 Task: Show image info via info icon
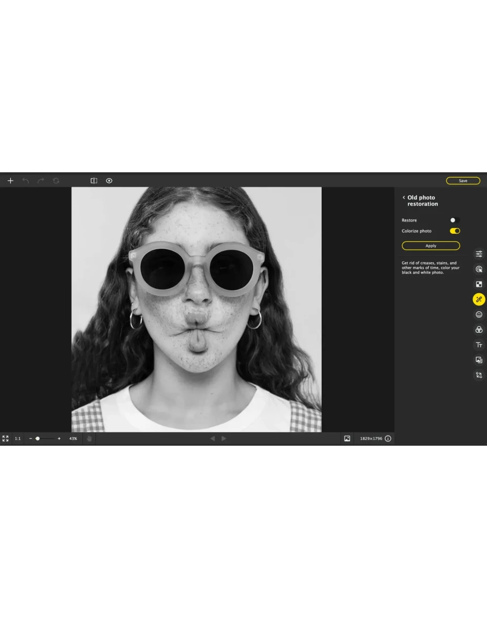pos(388,439)
